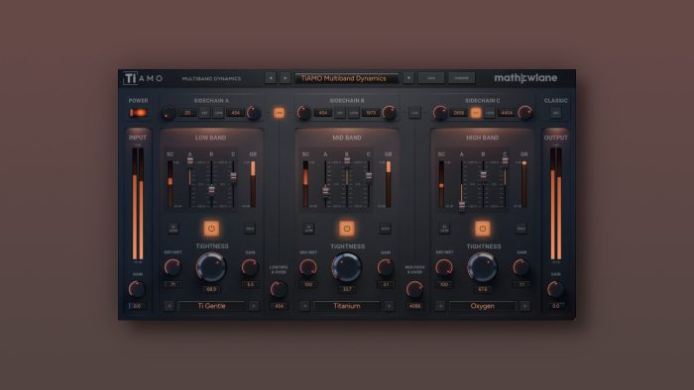
Task: Click the Titanium model selector field
Action: click(347, 306)
